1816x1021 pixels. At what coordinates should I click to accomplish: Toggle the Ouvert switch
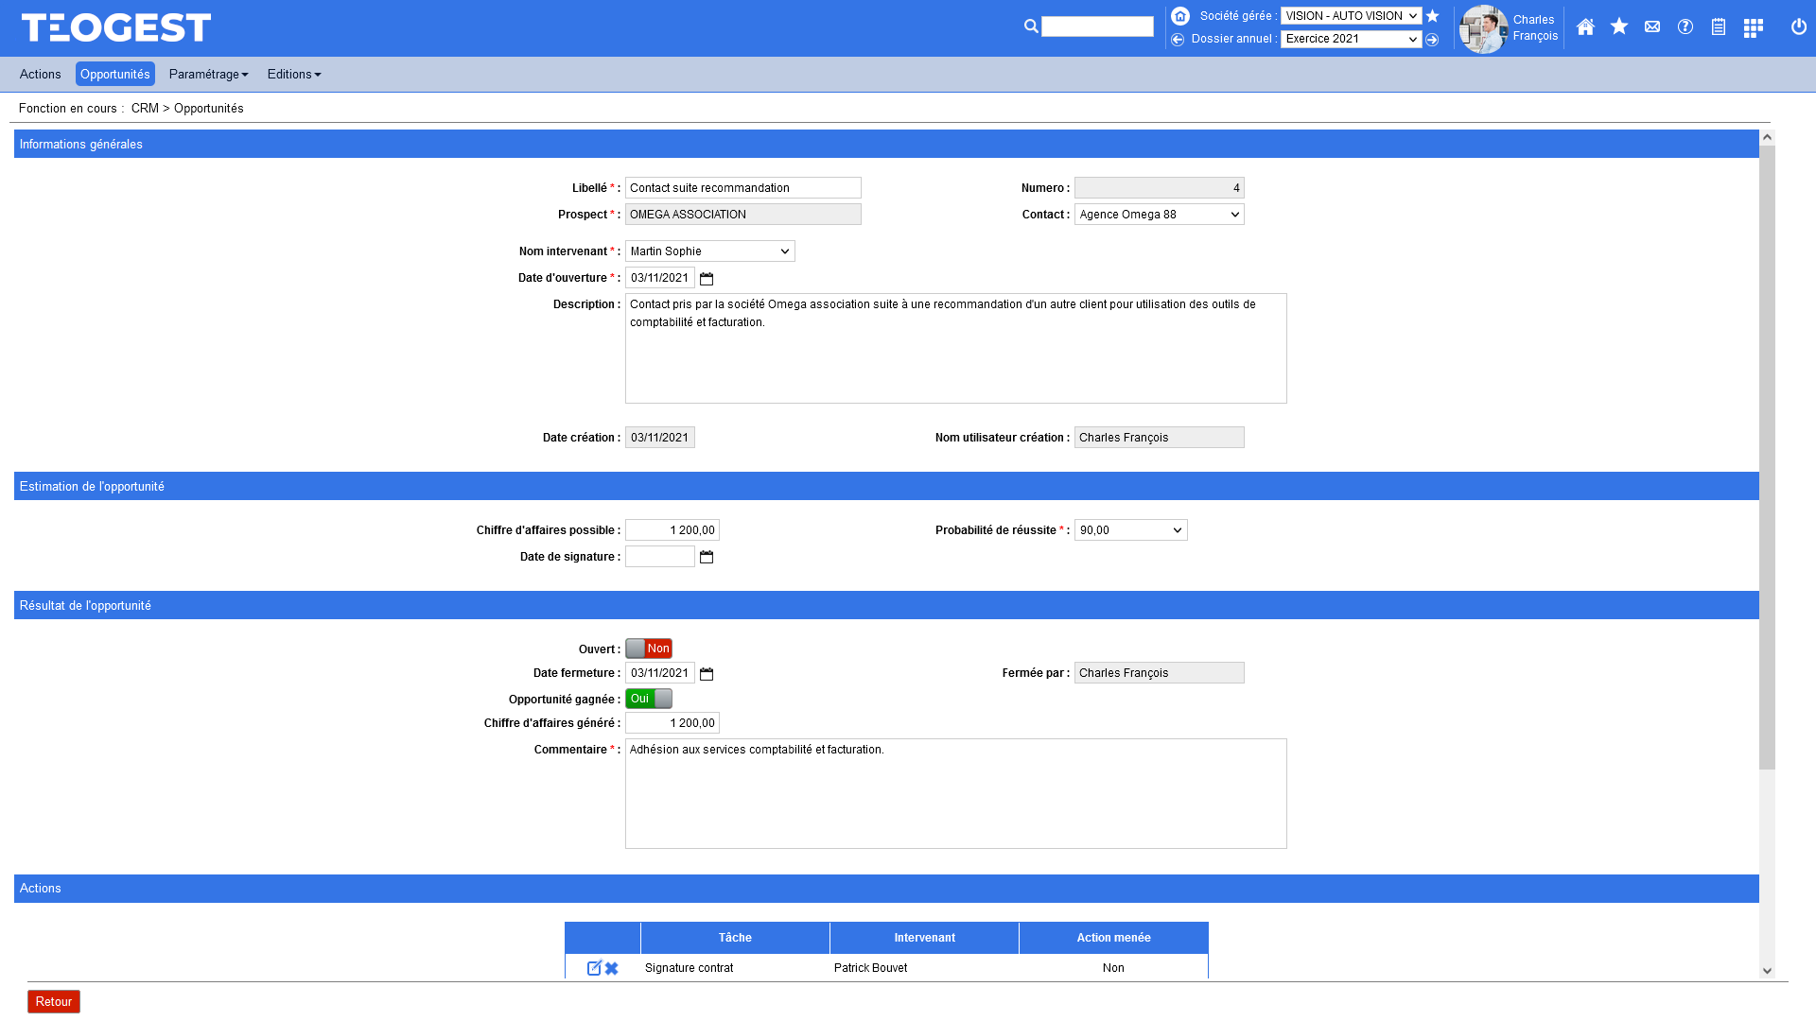[648, 649]
